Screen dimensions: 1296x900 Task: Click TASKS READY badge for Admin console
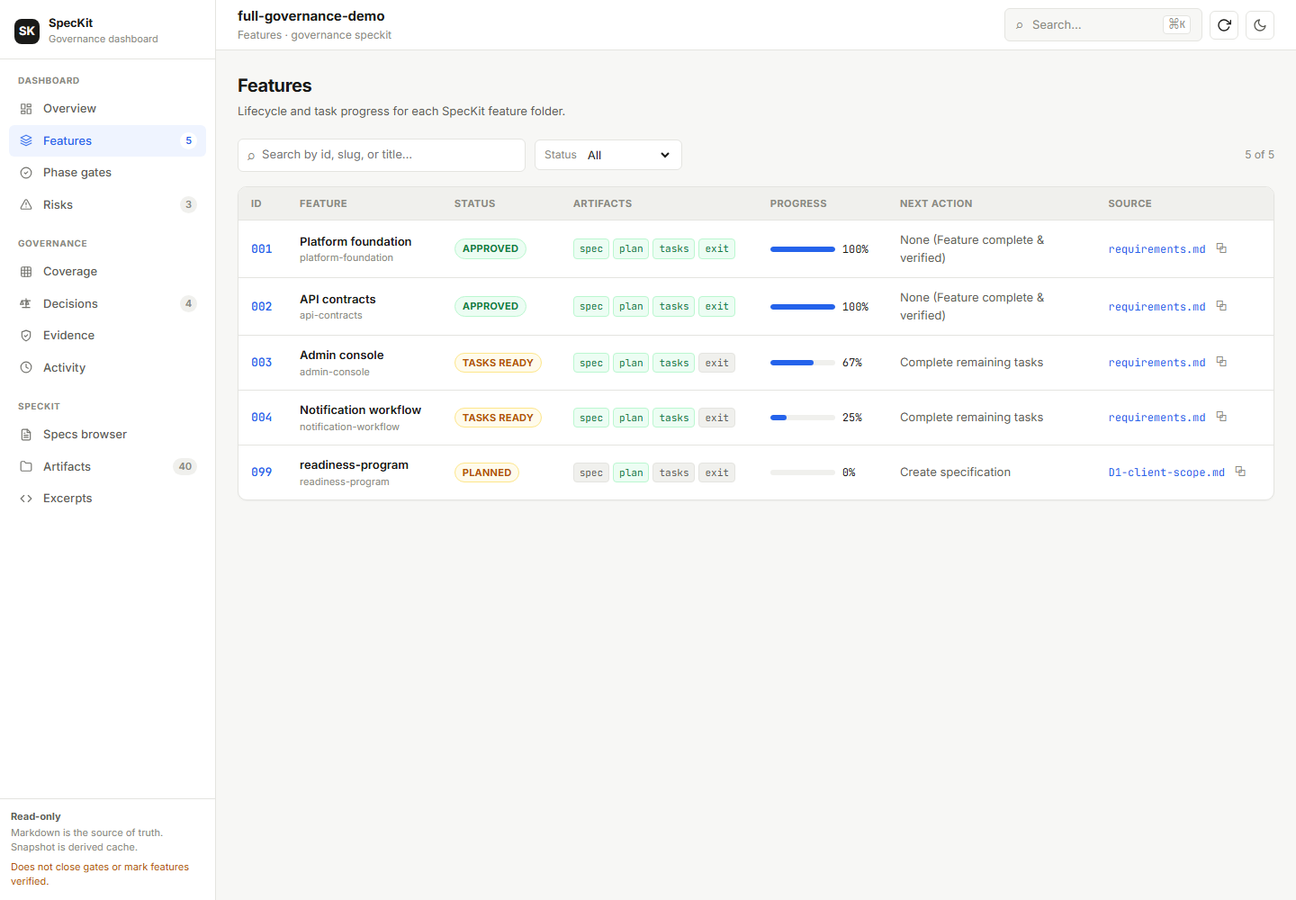tap(498, 363)
